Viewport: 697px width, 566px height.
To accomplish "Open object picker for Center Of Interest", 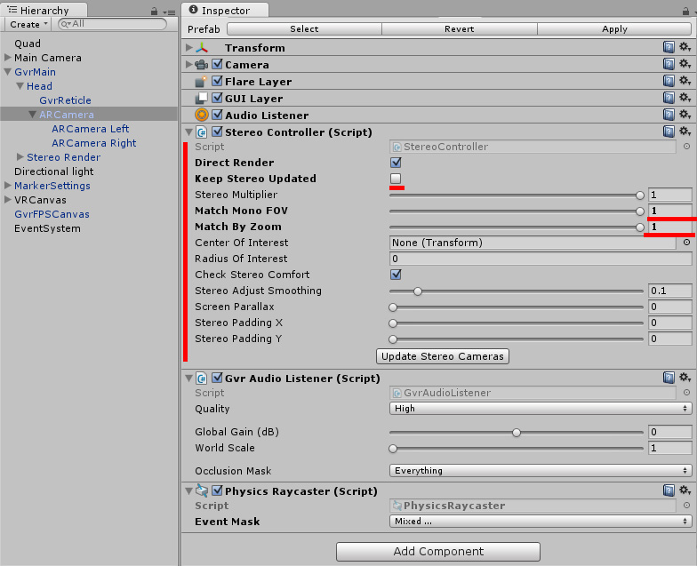I will click(686, 242).
